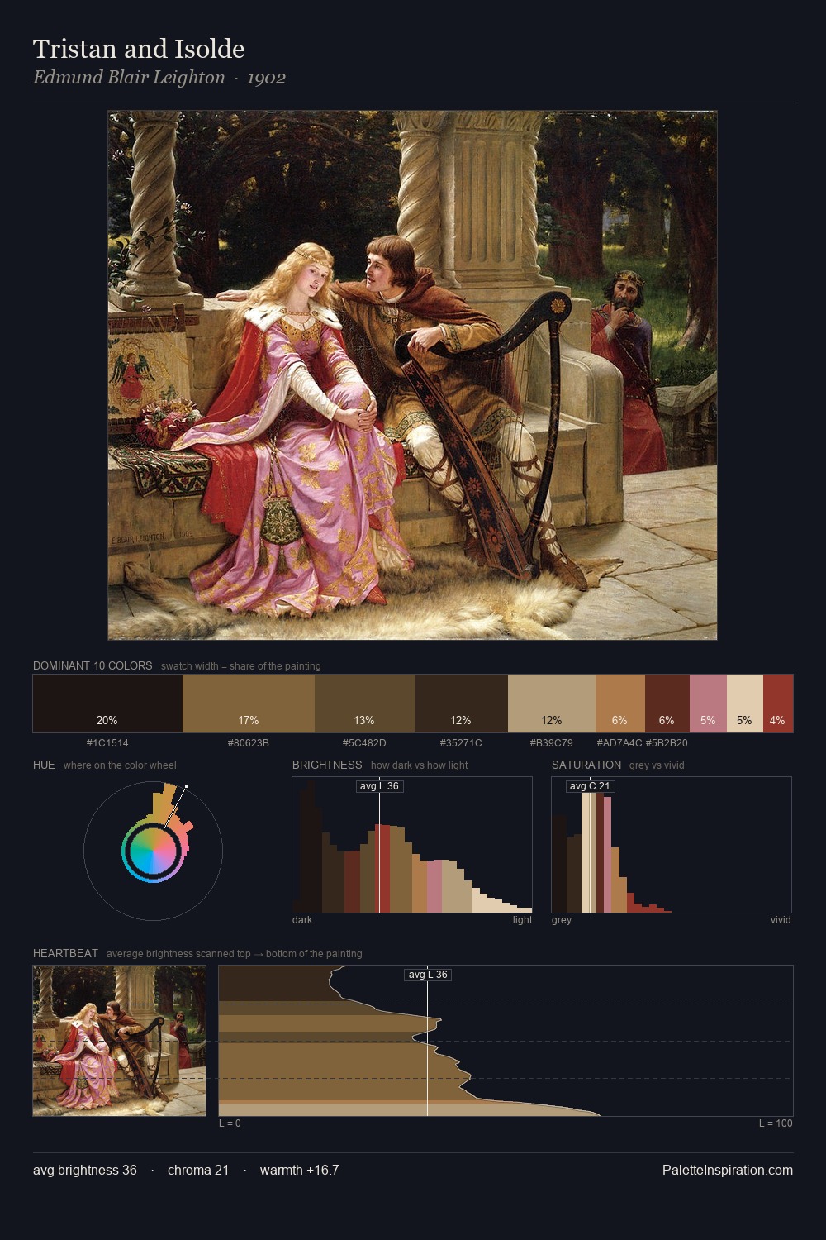
Task: Click the title 'Tristan and Isolde'
Action: coord(139,49)
